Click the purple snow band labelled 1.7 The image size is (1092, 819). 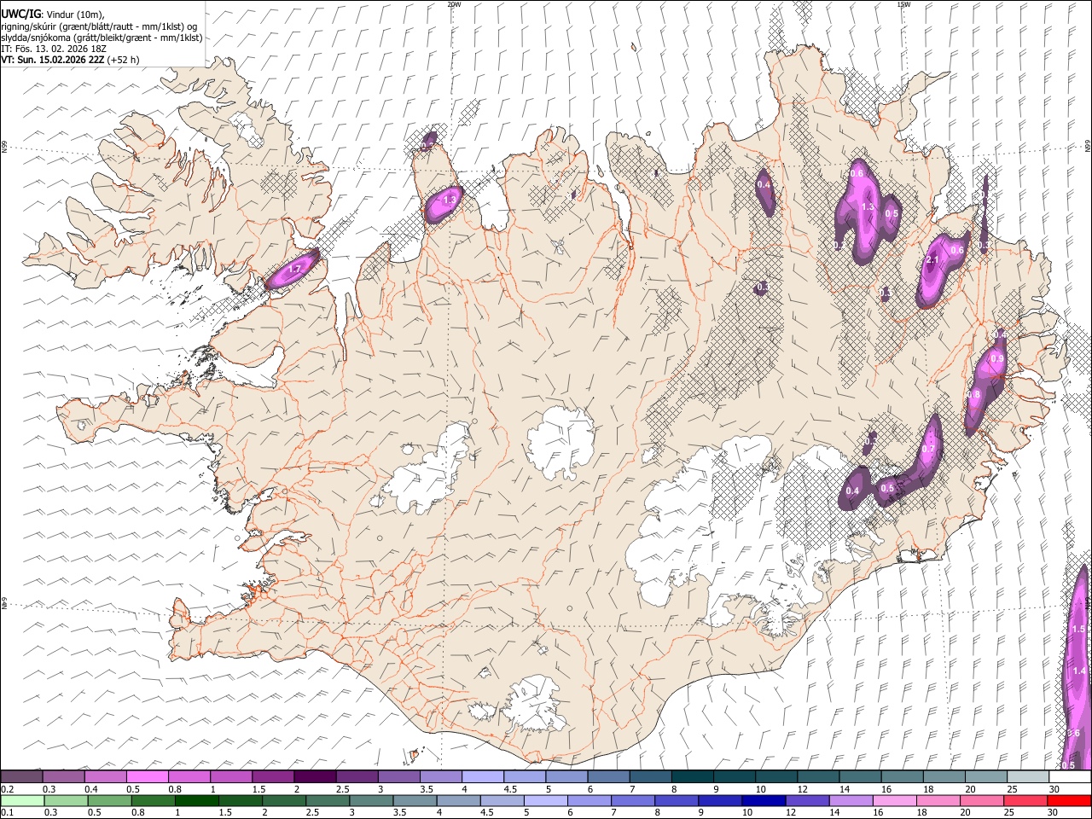[291, 270]
